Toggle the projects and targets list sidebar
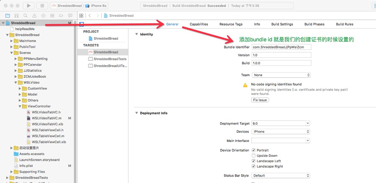The width and height of the screenshot is (376, 183). [82, 24]
